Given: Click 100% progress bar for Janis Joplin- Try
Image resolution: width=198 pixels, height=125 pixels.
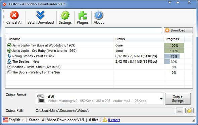Looking at the screenshot, I should (x=174, y=45).
